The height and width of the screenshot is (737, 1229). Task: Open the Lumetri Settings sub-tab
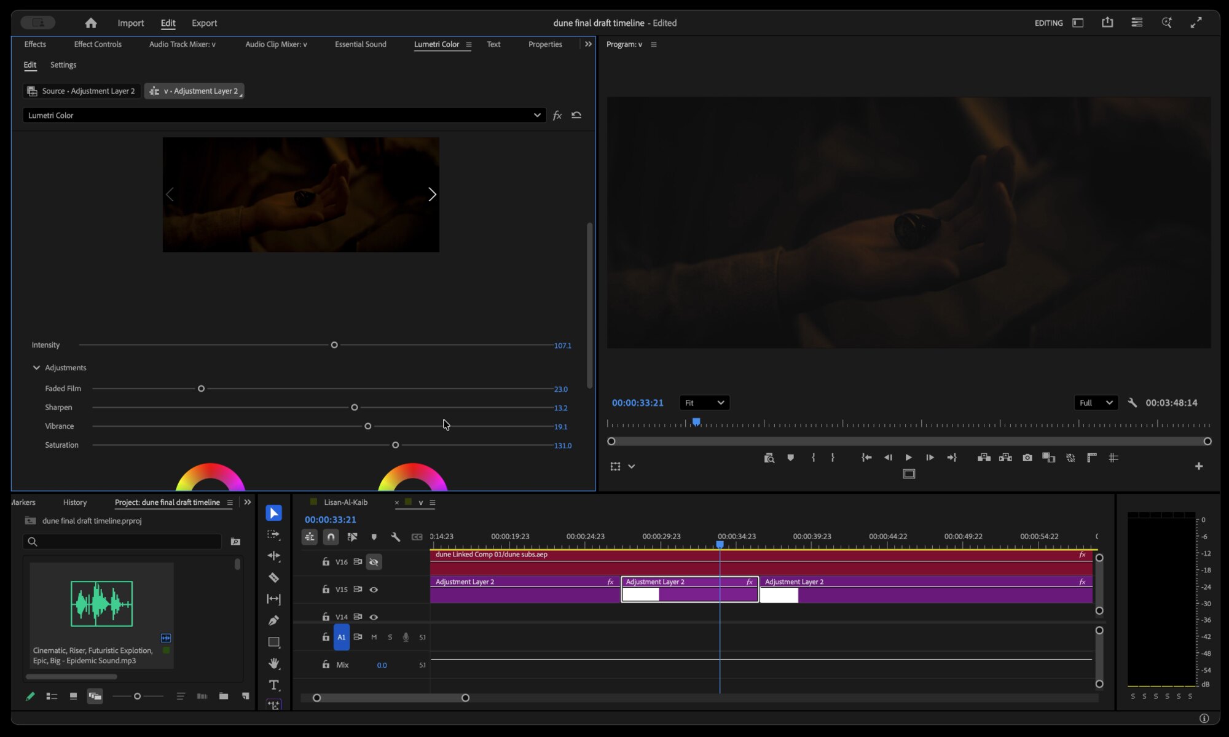[x=63, y=64]
